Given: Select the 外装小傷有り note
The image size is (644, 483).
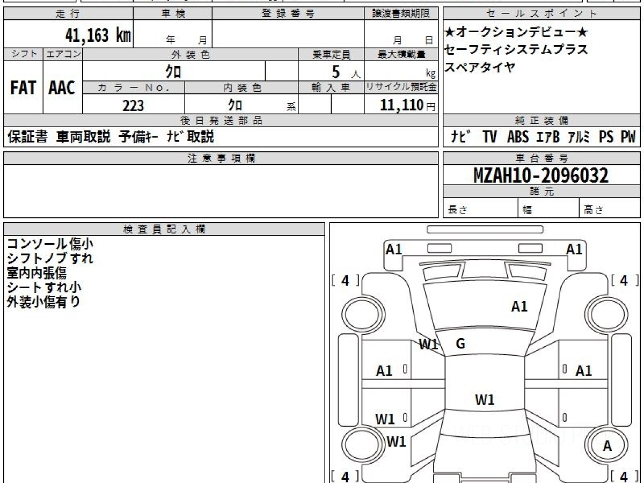Looking at the screenshot, I should pyautogui.click(x=43, y=302).
